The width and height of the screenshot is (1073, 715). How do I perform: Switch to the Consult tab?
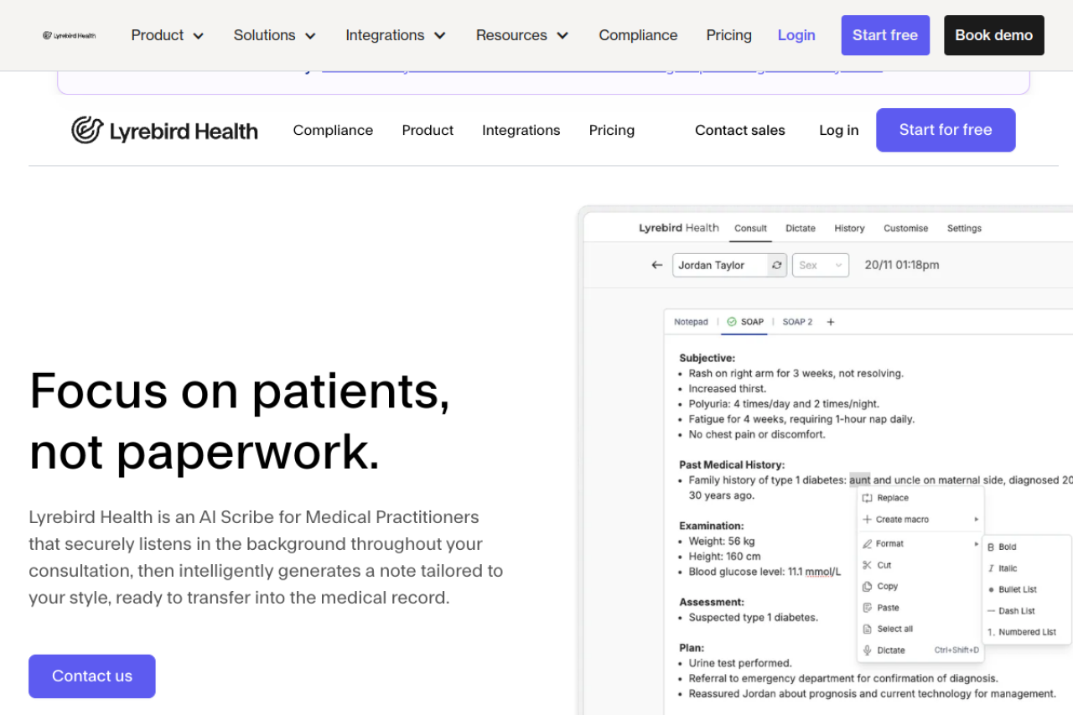pos(750,228)
